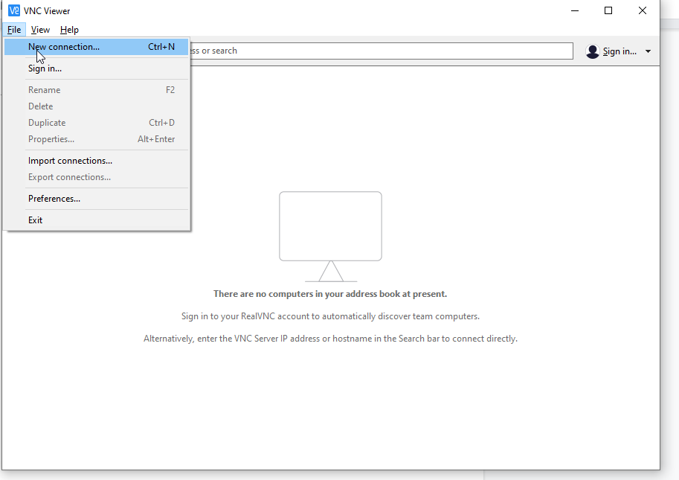Click the user avatar icon beside Sign in
The image size is (679, 480).
pyautogui.click(x=593, y=51)
